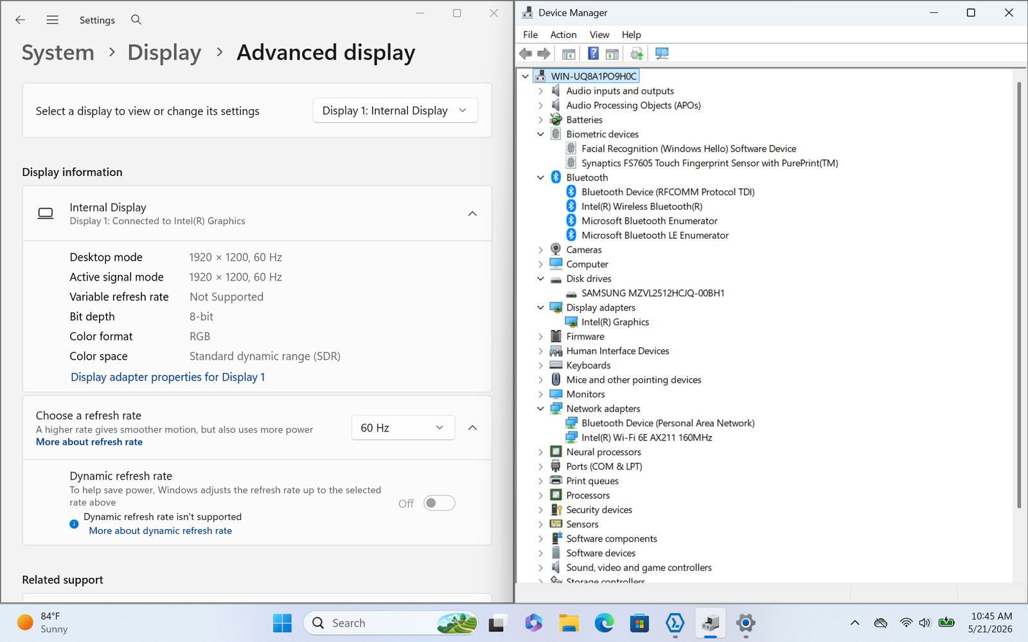Click the Settings gear taskbar icon
The width and height of the screenshot is (1028, 642).
point(745,623)
